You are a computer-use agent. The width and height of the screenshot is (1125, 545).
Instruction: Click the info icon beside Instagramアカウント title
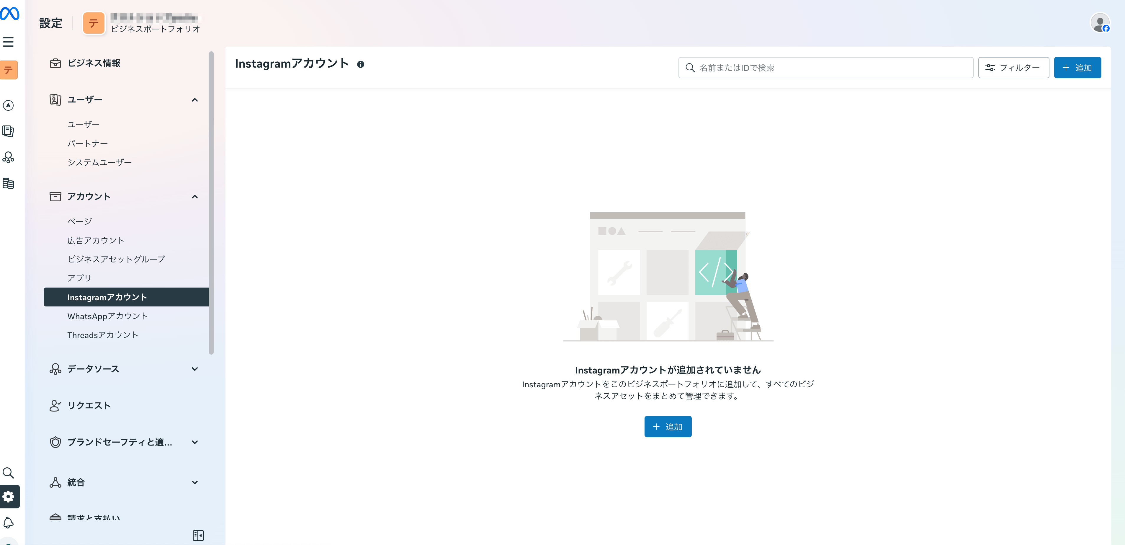360,65
